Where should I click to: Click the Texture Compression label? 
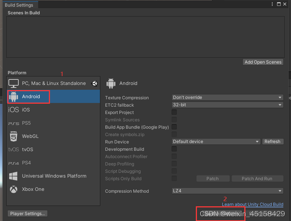[127, 98]
